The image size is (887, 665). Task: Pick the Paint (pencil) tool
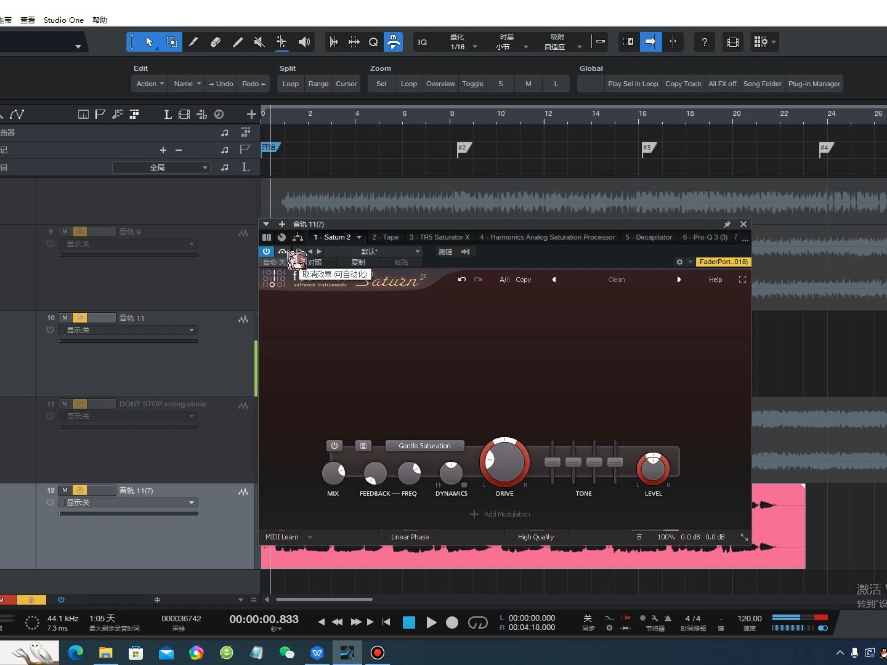(x=238, y=42)
